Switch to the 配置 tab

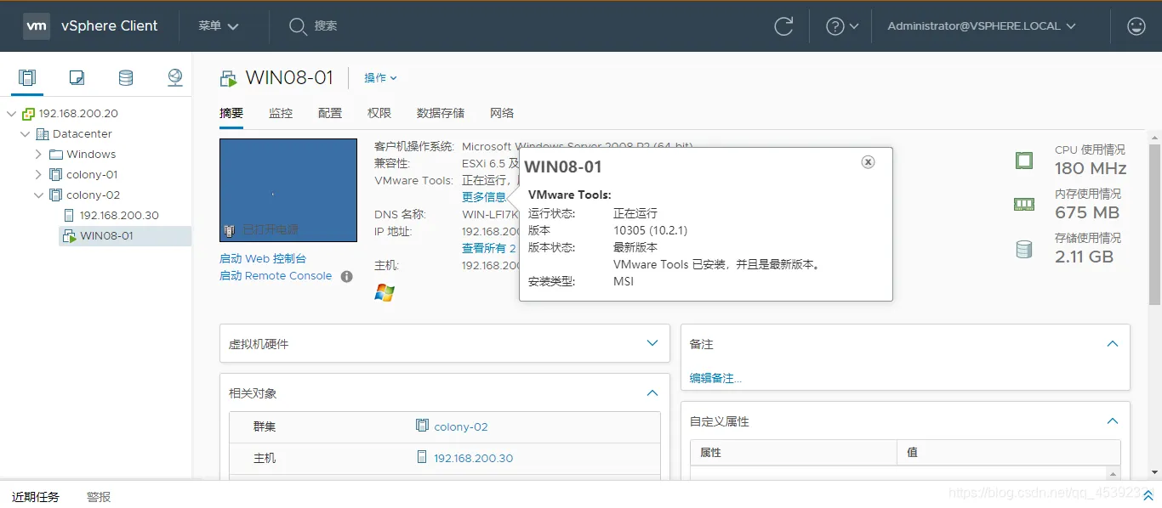click(x=330, y=113)
